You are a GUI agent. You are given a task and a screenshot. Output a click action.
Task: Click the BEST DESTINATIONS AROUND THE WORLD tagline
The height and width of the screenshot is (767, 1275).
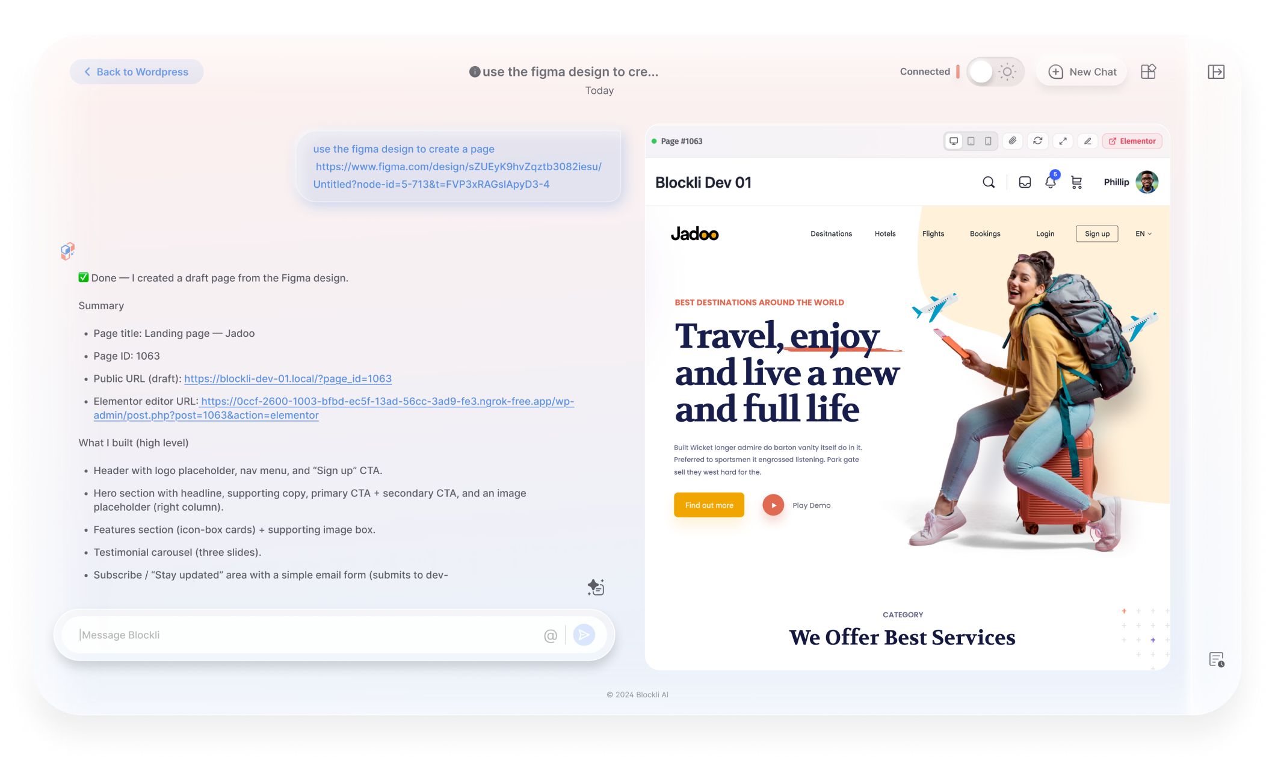coord(759,303)
